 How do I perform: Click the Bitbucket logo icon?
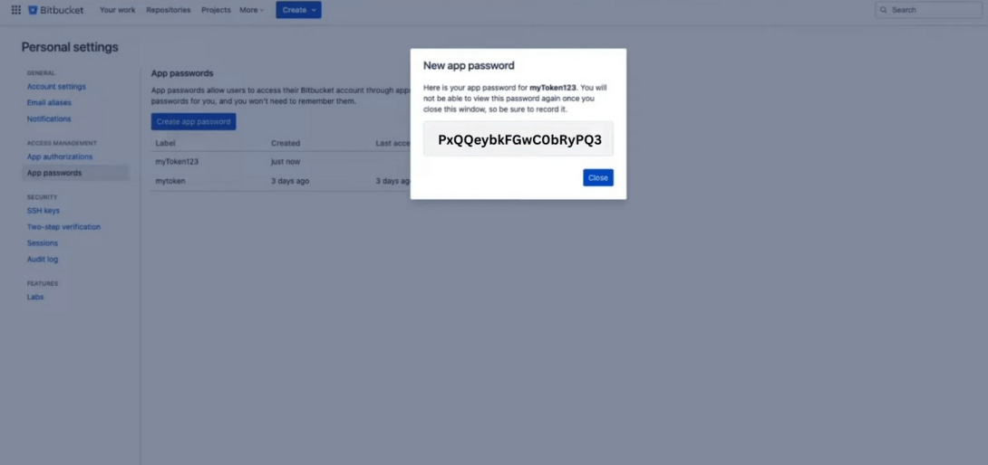pyautogui.click(x=33, y=10)
